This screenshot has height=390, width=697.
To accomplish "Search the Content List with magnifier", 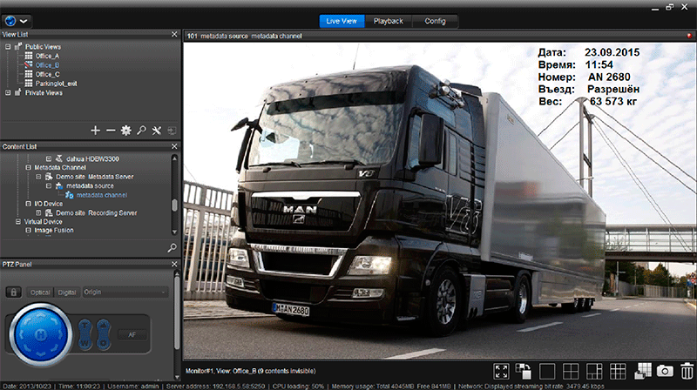I will 172,248.
